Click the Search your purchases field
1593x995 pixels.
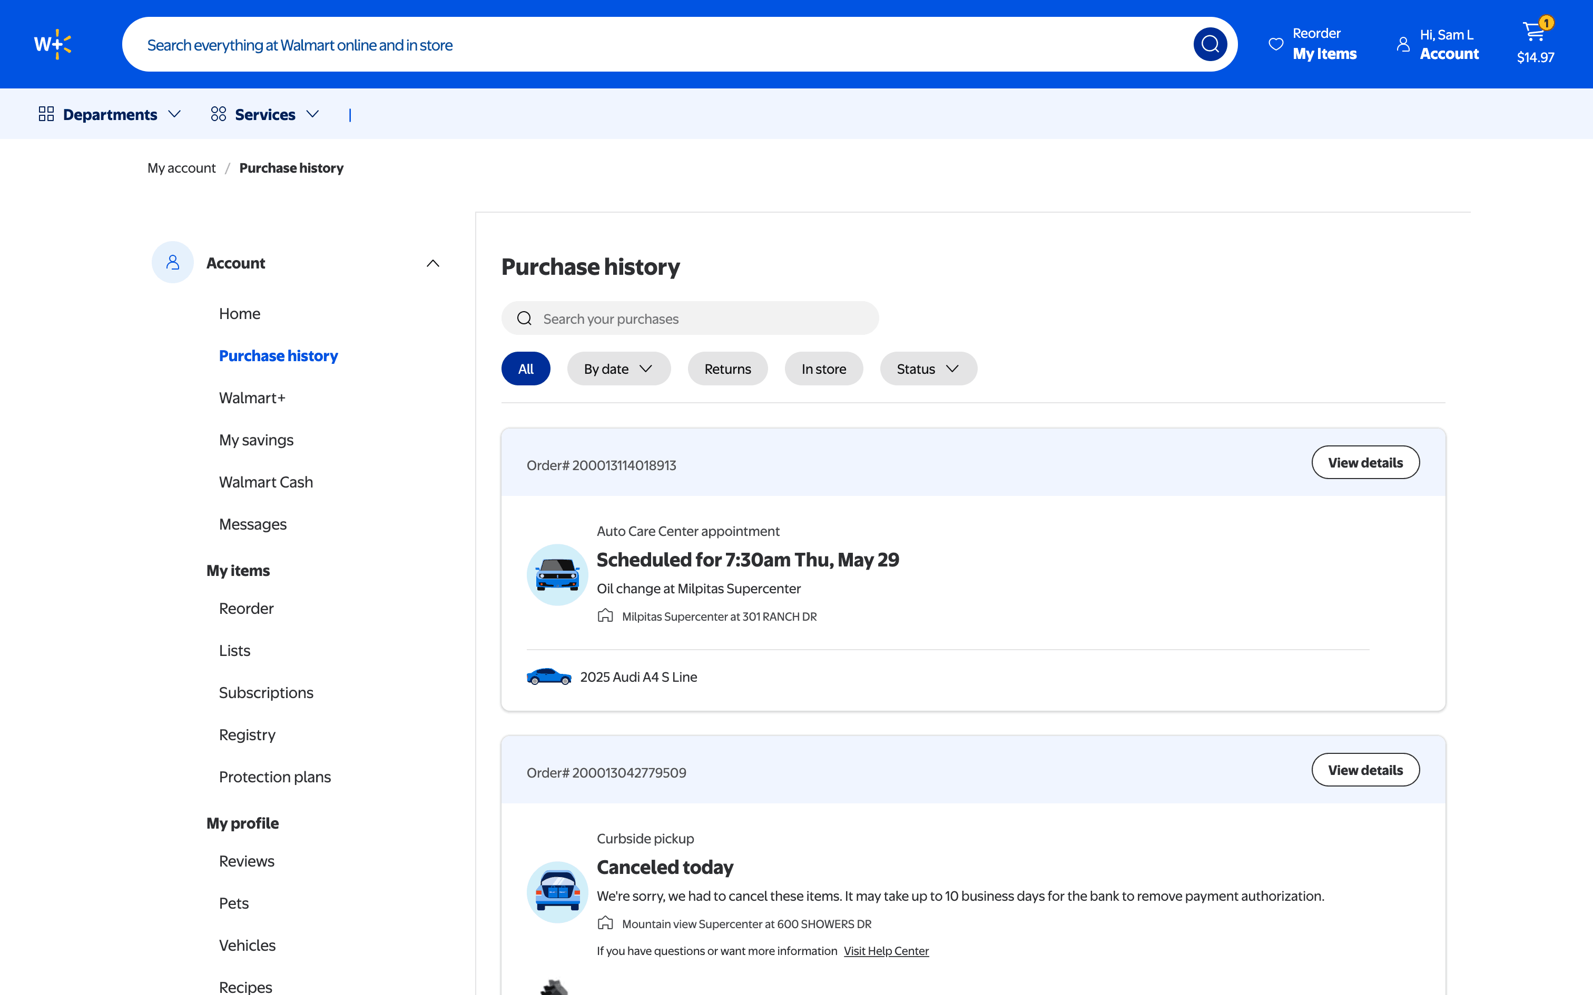pos(690,319)
